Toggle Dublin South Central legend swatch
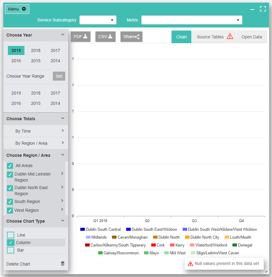The image size is (272, 277). point(82,229)
